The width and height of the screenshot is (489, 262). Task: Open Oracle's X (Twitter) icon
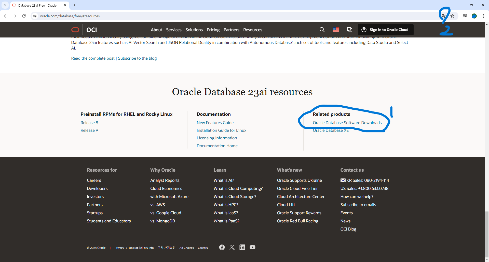tap(232, 247)
